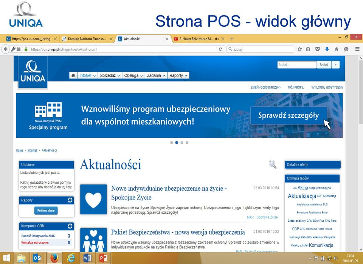Open PowerPoint from the taskbar
363x264 pixels.
click(103, 258)
